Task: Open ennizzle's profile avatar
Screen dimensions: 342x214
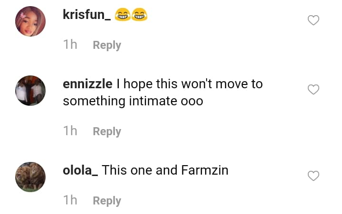Action: 30,90
